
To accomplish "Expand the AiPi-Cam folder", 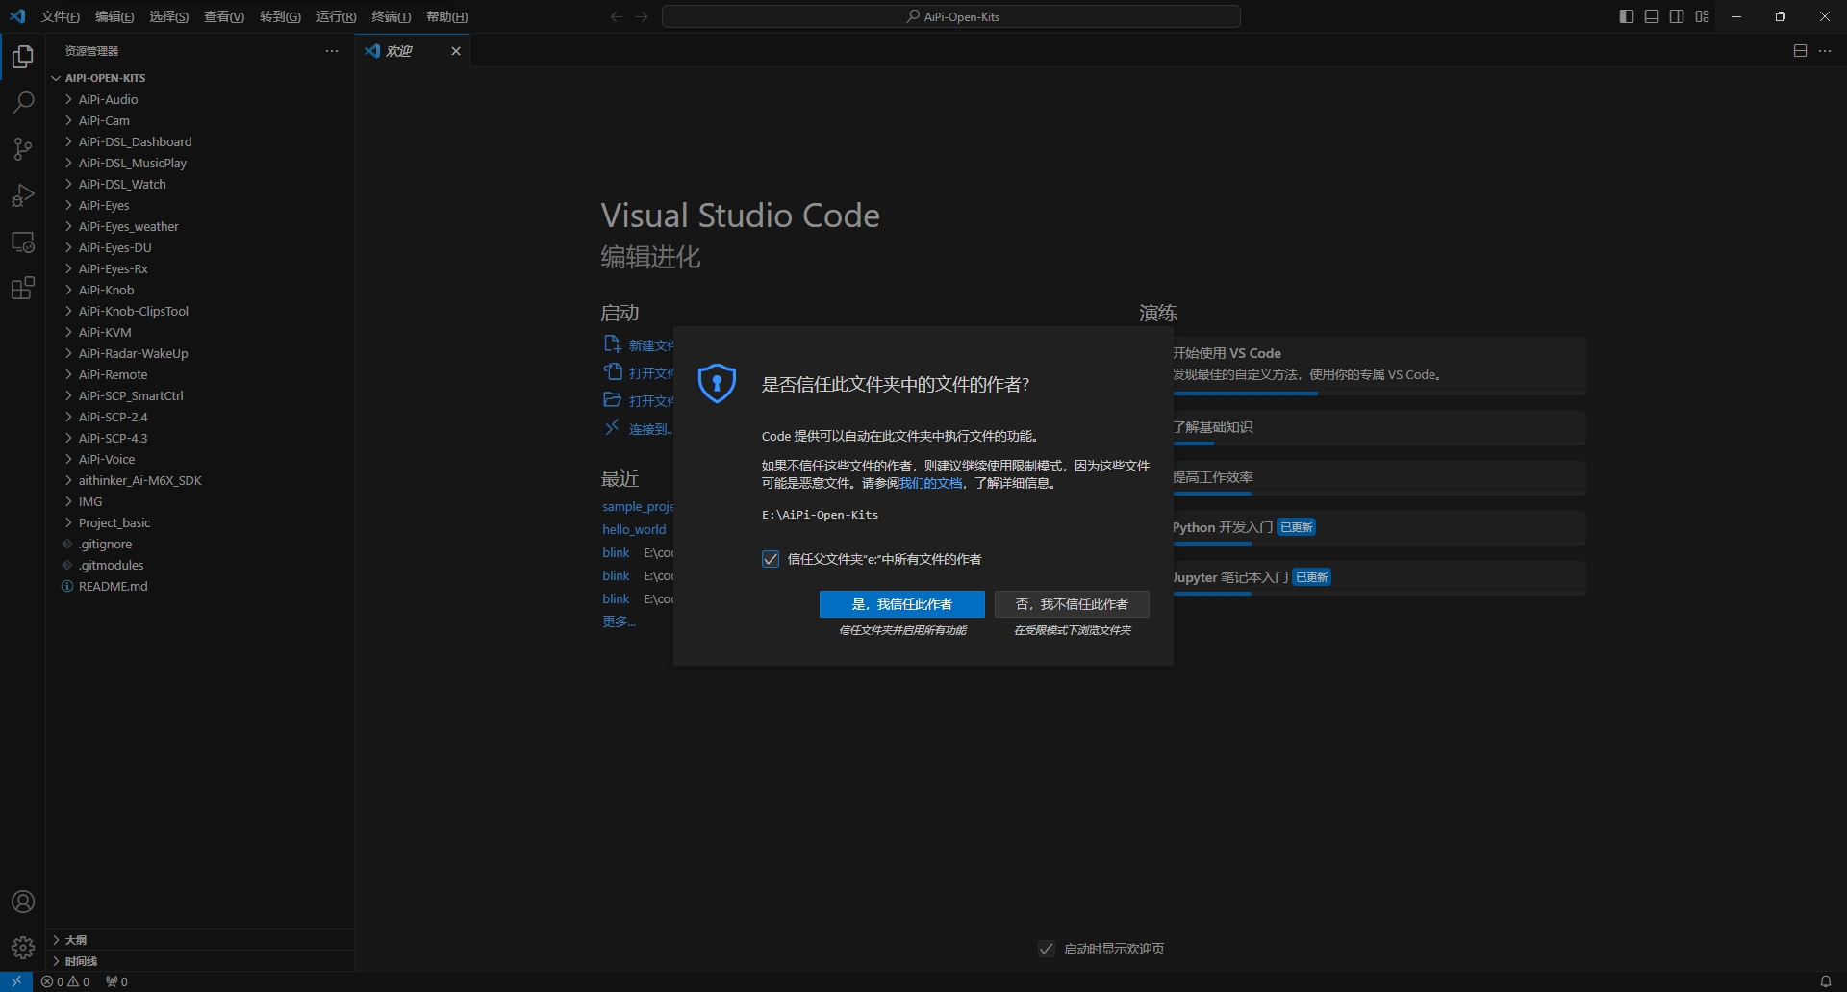I will point(200,120).
